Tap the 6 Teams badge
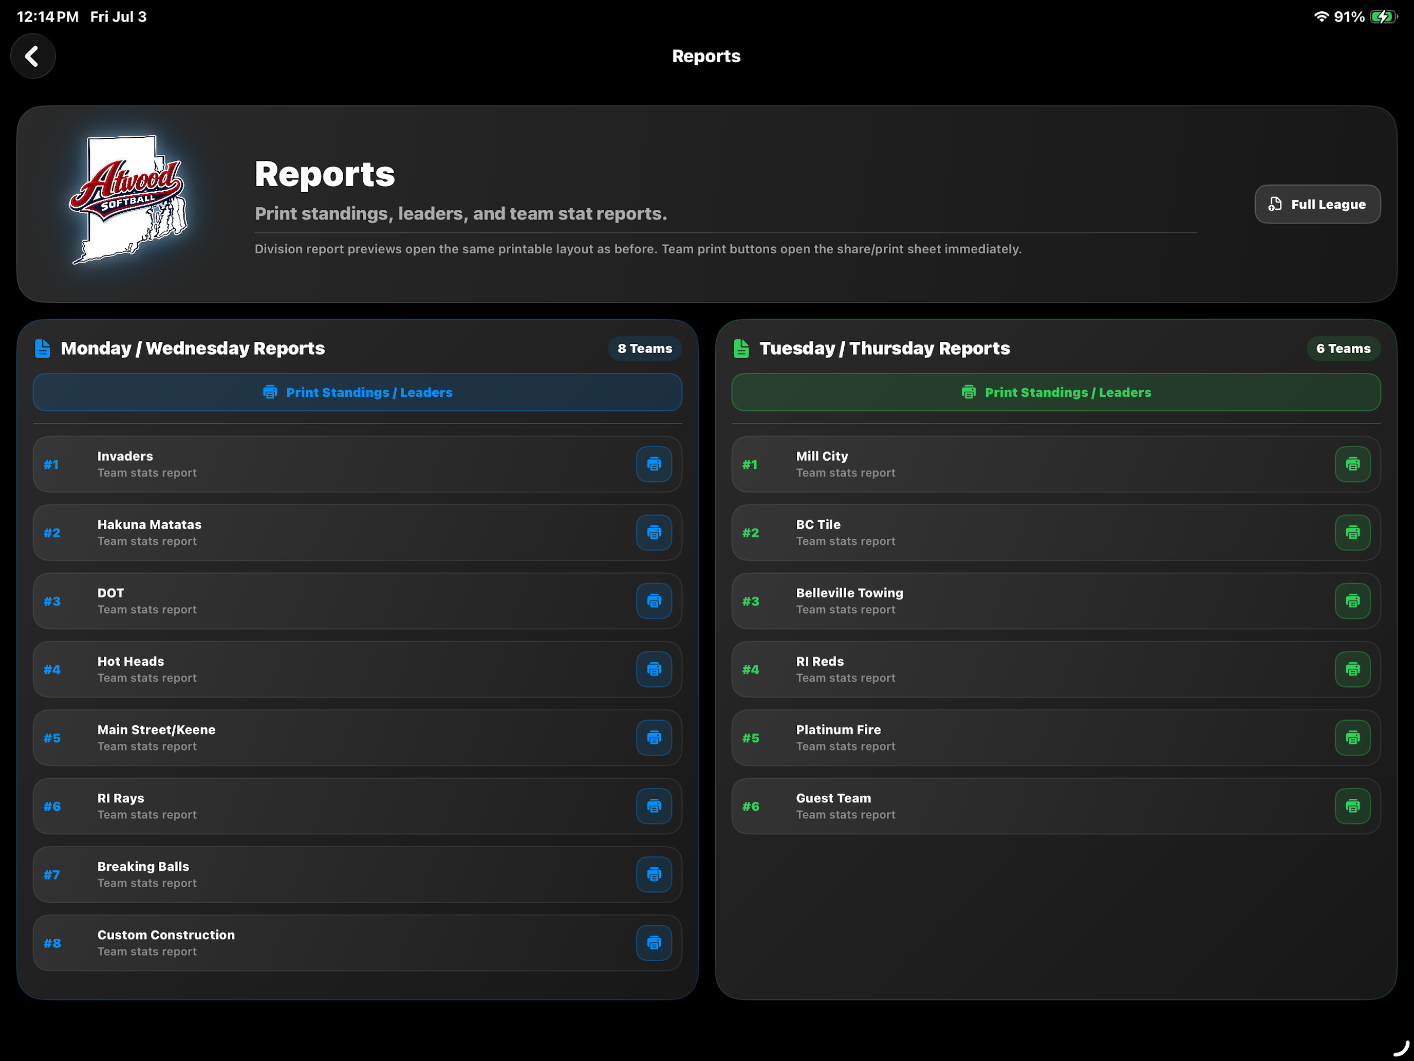 [x=1343, y=349]
